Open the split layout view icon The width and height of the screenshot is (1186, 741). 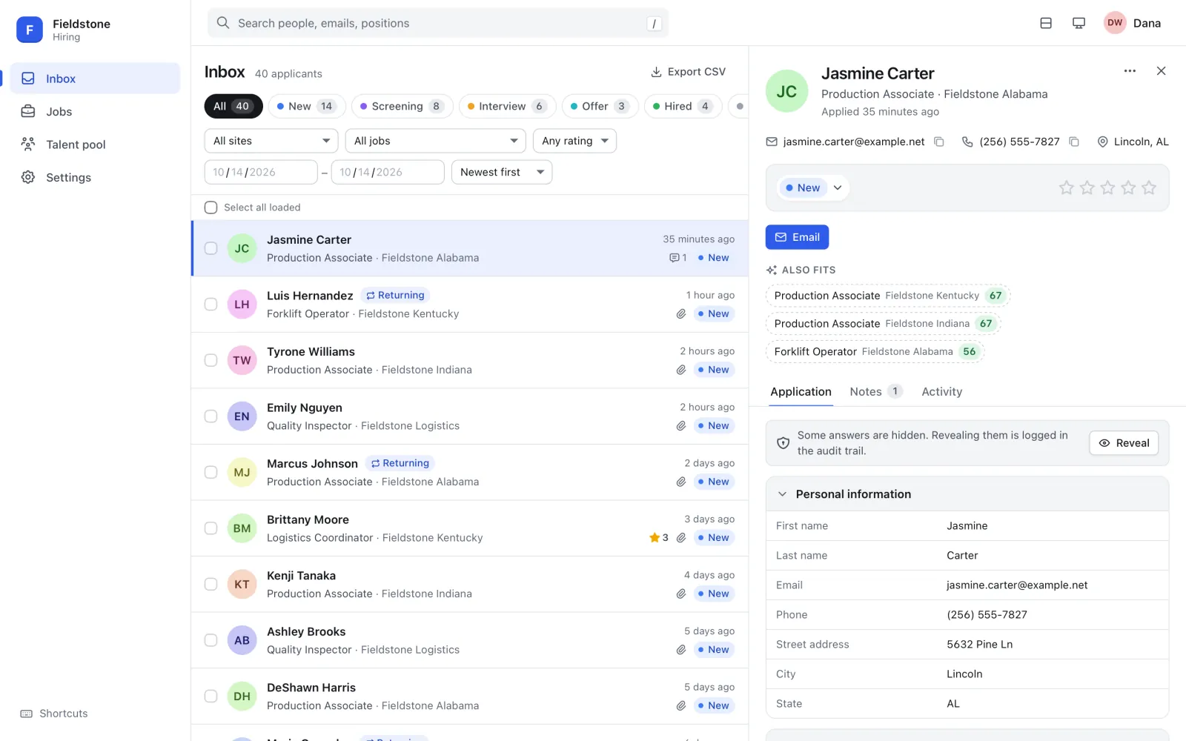point(1046,23)
